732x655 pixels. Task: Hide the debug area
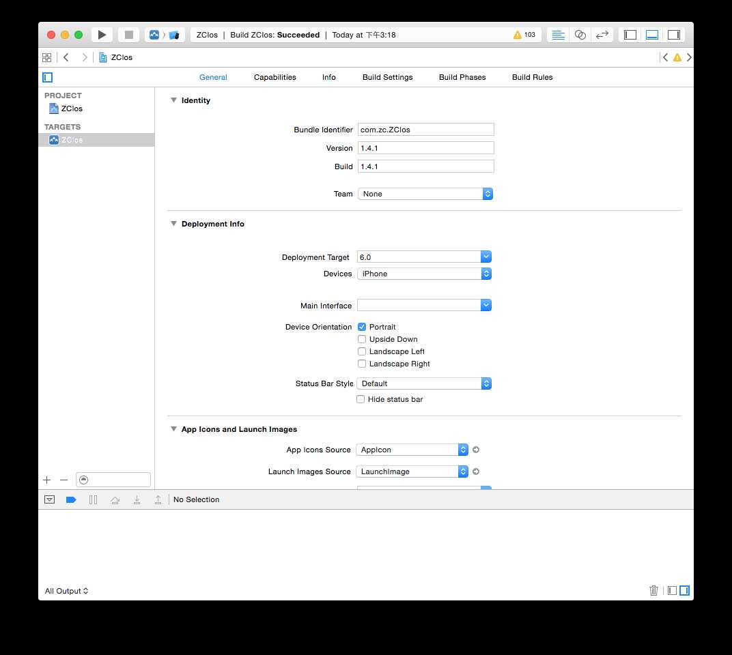pyautogui.click(x=49, y=499)
